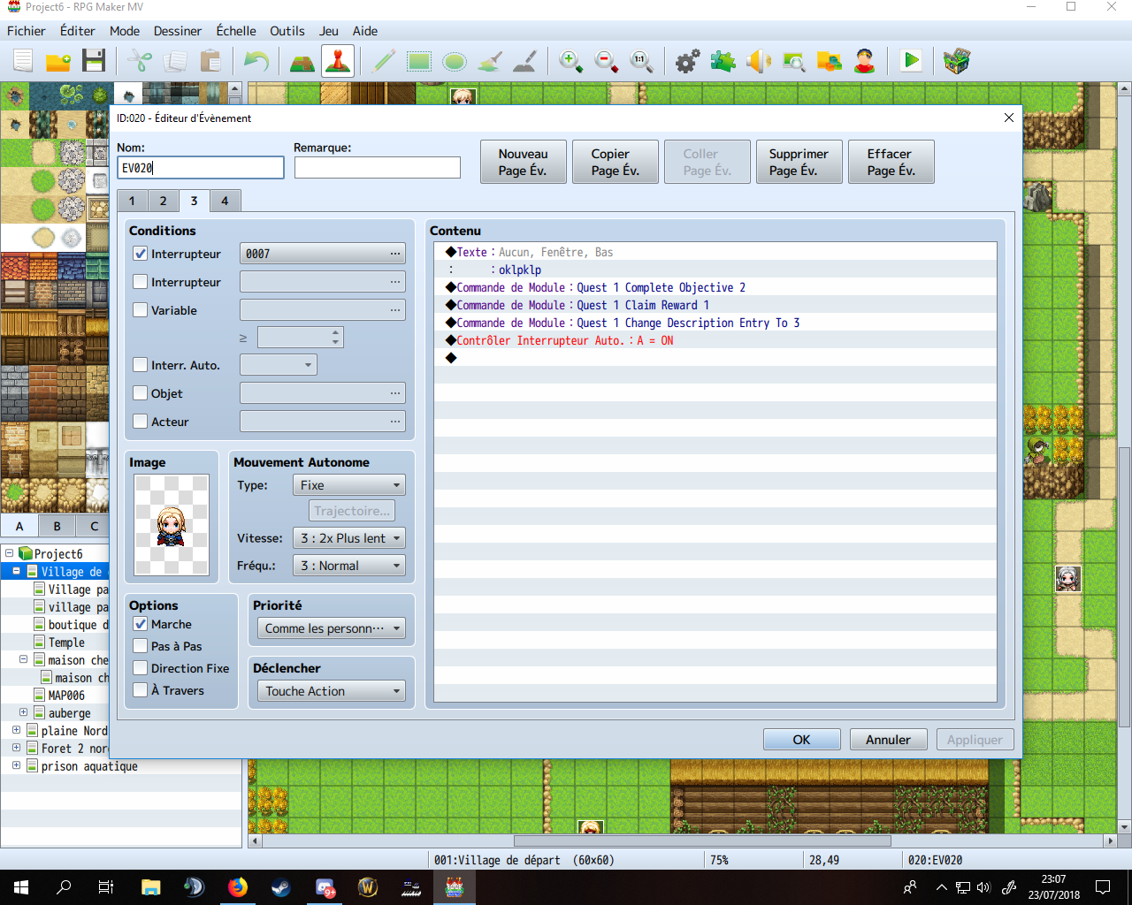Open the Database gears icon
The width and height of the screenshot is (1132, 905).
click(x=688, y=61)
